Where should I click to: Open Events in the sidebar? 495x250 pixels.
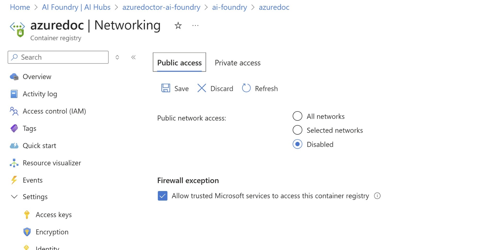tap(32, 180)
